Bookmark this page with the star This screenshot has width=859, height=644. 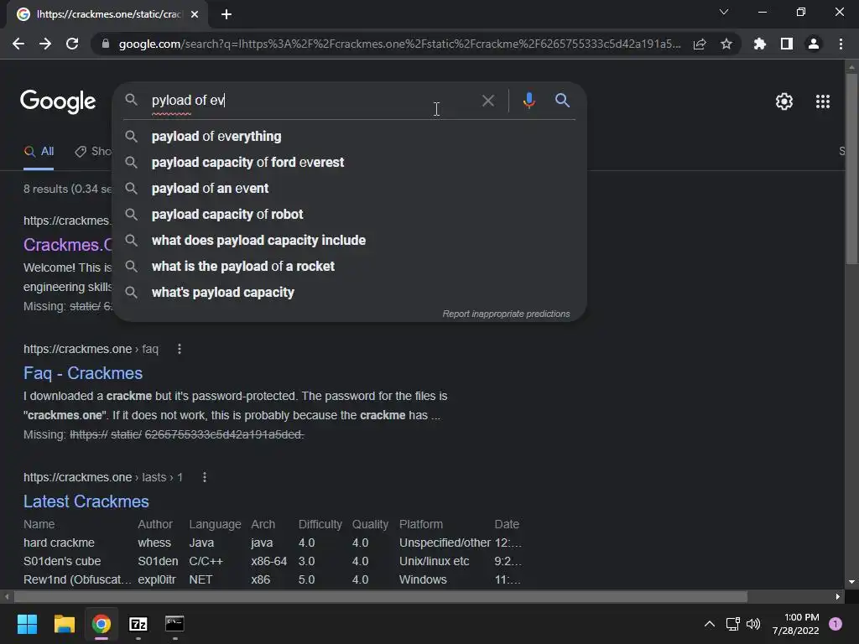[x=726, y=44]
